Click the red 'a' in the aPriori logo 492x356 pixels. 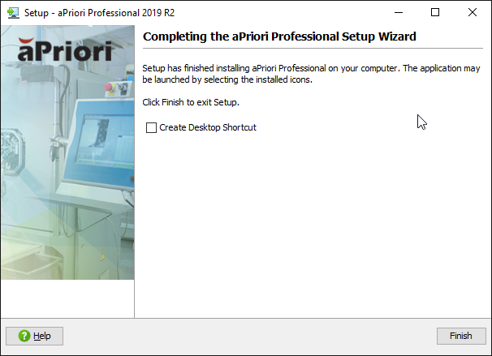click(x=28, y=54)
